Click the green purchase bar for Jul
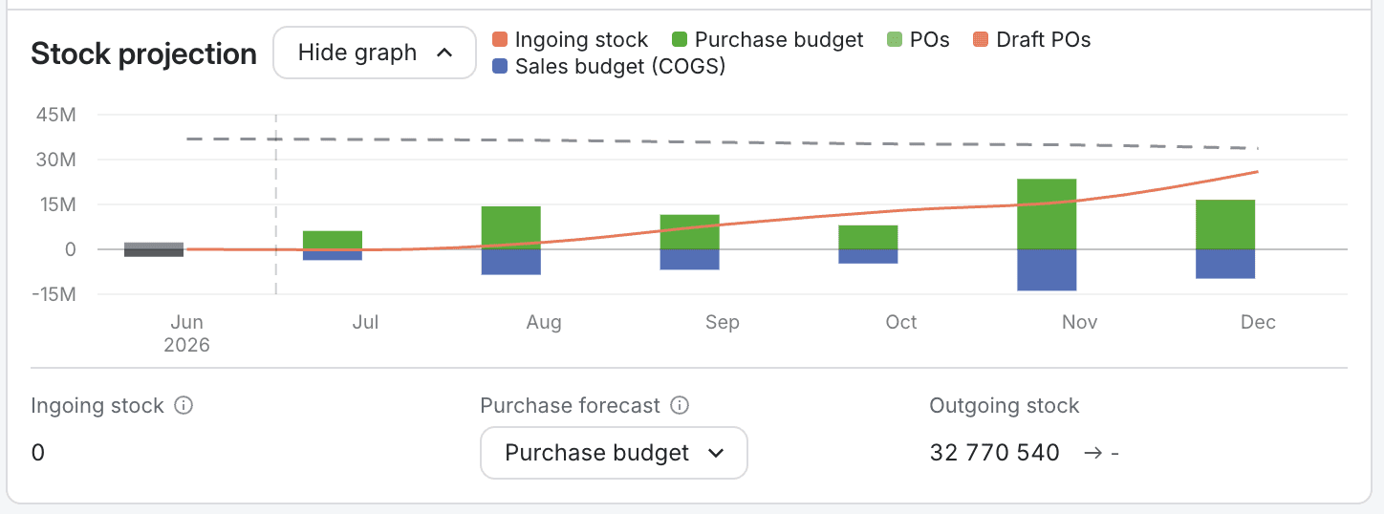Screen dimensions: 1384x514 pos(333,240)
